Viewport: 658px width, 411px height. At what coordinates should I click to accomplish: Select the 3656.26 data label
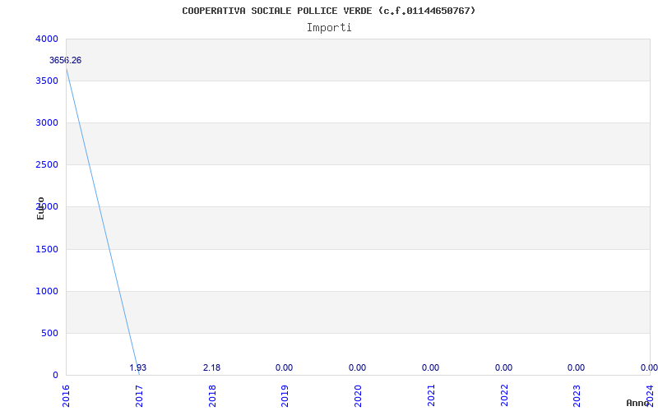pos(66,60)
